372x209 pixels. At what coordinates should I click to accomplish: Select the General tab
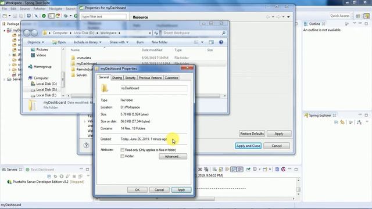(103, 77)
